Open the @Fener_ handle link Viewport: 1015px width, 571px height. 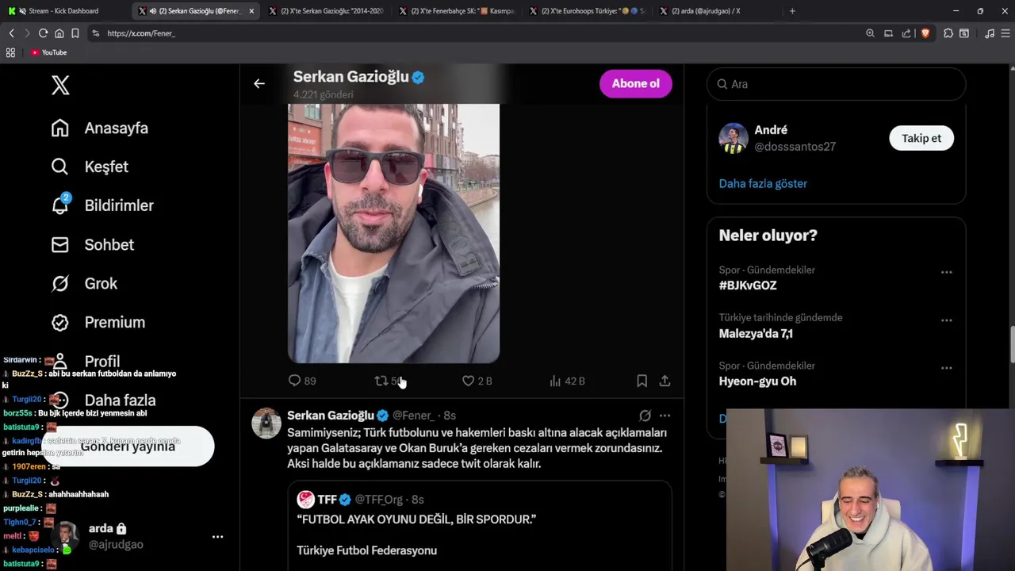click(413, 416)
